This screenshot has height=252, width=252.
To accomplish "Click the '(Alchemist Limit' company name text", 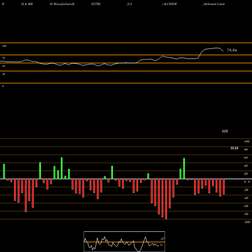I will click(214, 4).
